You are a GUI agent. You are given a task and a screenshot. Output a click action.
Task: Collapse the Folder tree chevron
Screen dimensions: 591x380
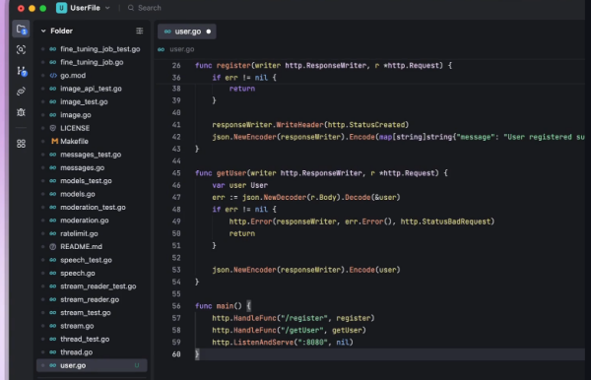(x=43, y=31)
